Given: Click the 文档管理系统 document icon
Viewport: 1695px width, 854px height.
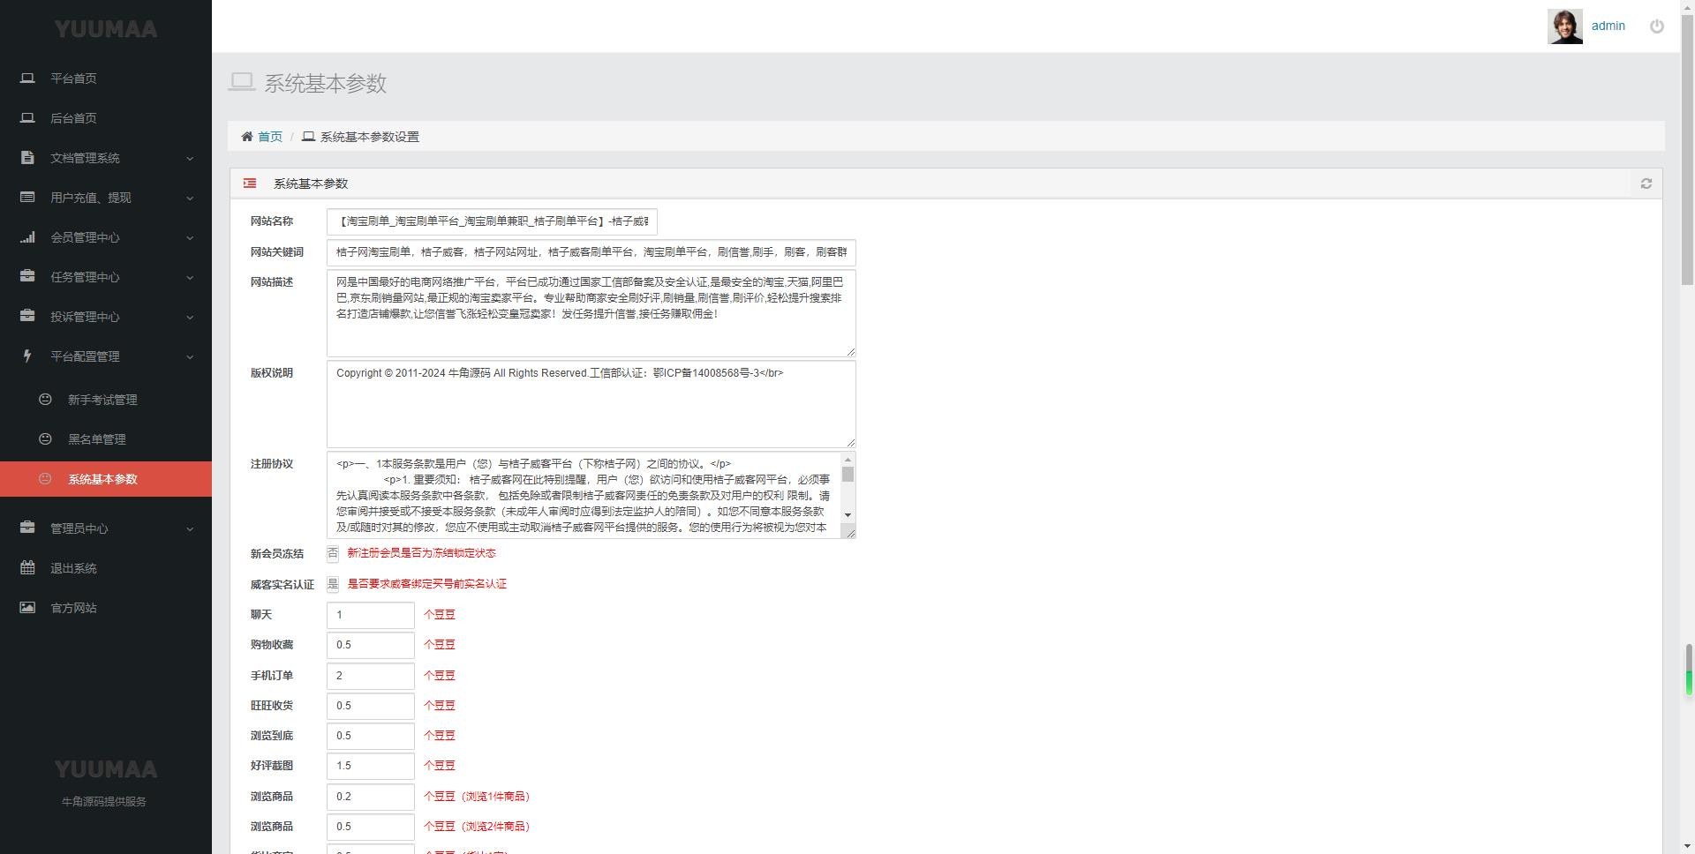Looking at the screenshot, I should (x=27, y=158).
